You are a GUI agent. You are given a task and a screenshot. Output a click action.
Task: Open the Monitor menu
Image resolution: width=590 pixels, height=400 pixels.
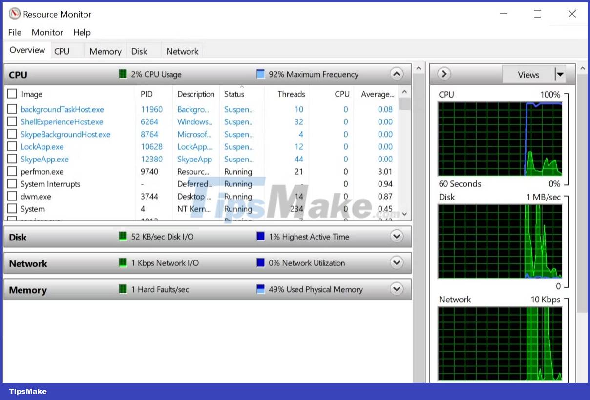[x=47, y=32]
